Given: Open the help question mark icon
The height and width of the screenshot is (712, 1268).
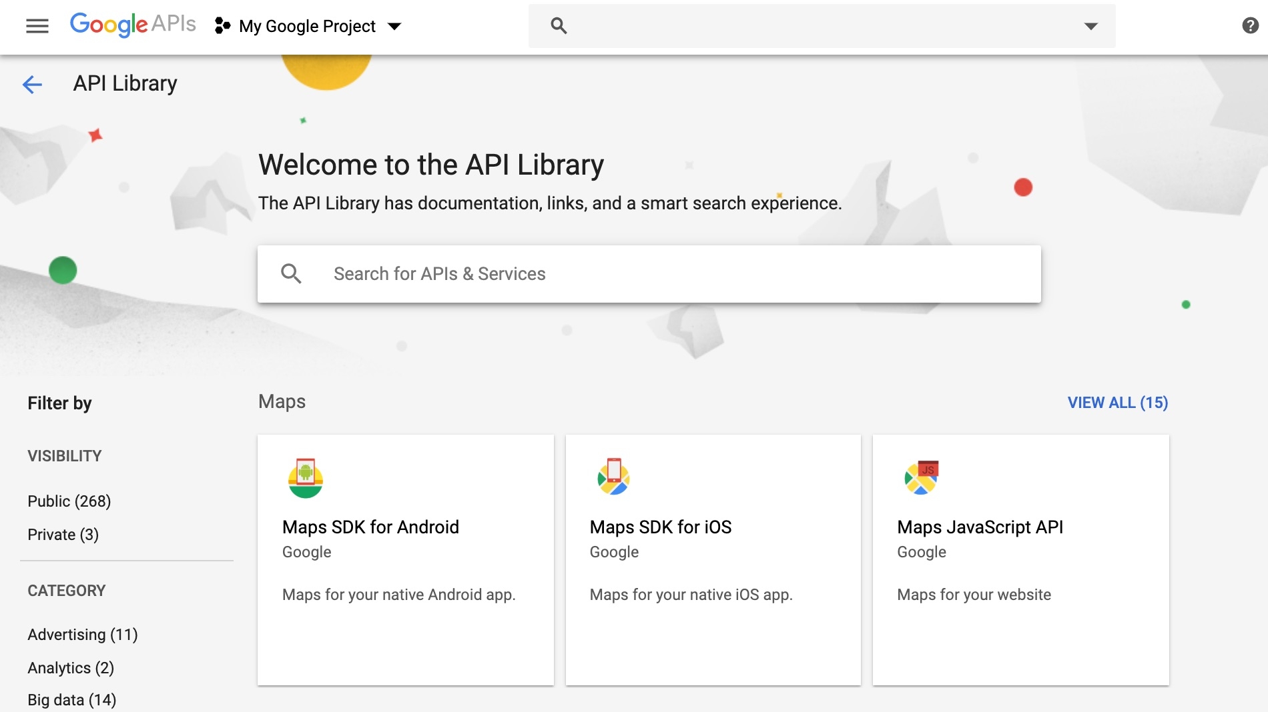Looking at the screenshot, I should (1250, 26).
